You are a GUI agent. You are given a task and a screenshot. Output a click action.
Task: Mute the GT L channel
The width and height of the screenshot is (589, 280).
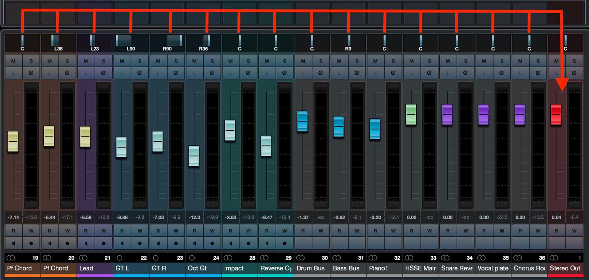[122, 61]
